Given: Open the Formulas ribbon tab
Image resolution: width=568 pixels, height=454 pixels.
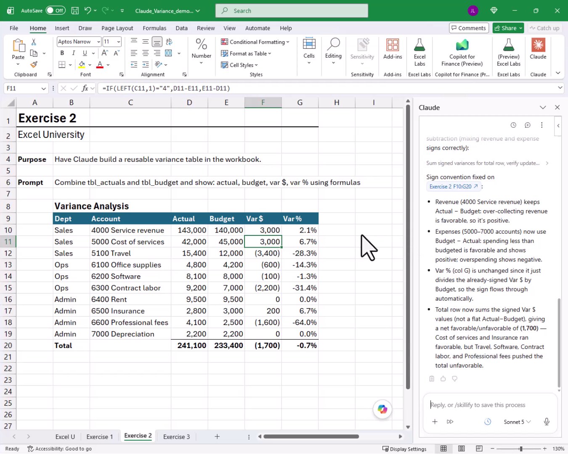Looking at the screenshot, I should tap(154, 28).
